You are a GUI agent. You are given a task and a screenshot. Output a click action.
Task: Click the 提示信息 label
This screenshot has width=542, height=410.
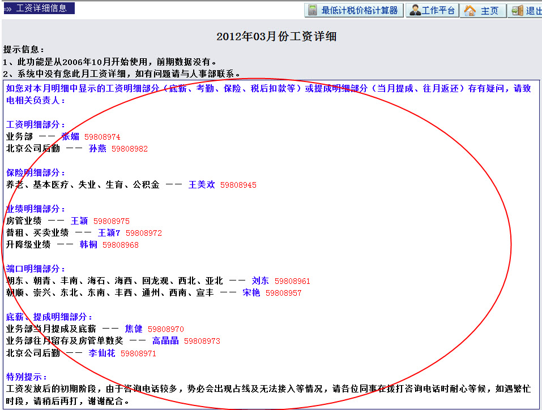[x=24, y=49]
